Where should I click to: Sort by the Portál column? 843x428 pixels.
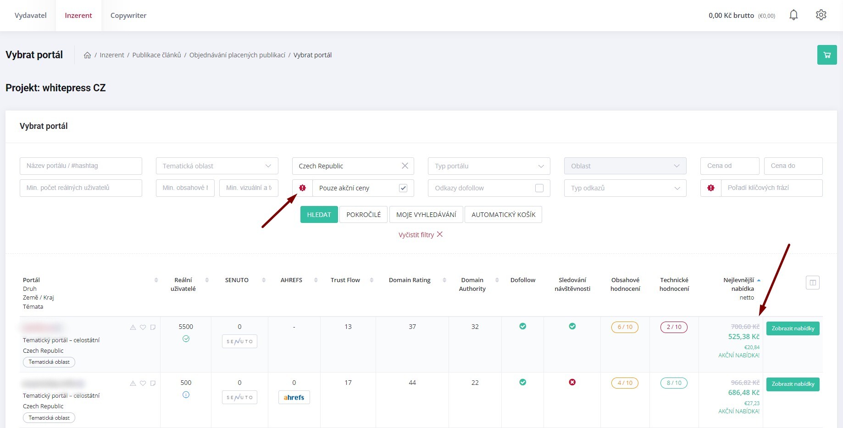click(x=156, y=280)
